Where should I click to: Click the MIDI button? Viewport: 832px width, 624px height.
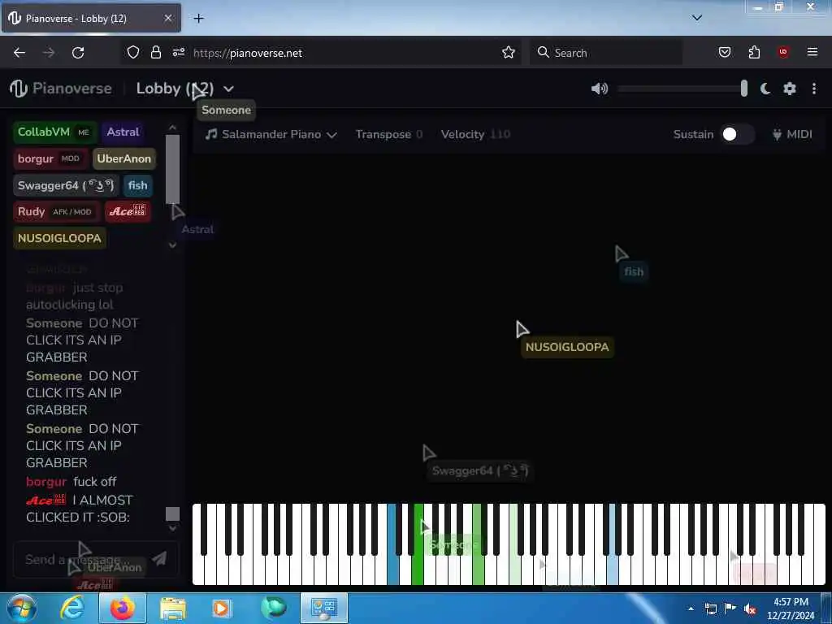792,135
